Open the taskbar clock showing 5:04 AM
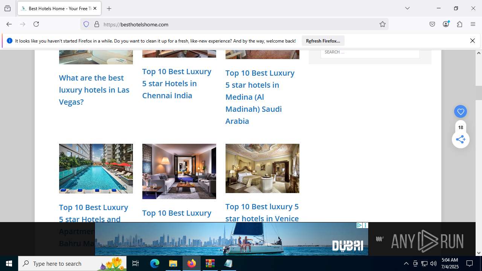 click(450, 263)
